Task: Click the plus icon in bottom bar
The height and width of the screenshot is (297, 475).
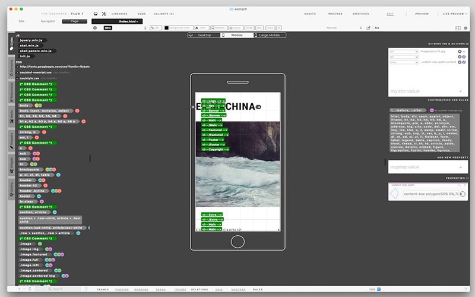Action: (19, 289)
